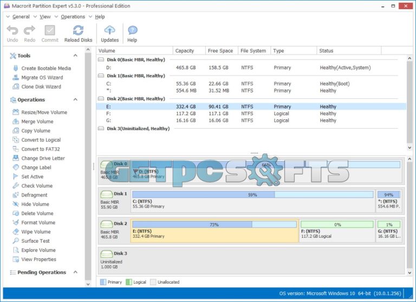
Task: Click the Undo toolbar icon
Action: [12, 30]
